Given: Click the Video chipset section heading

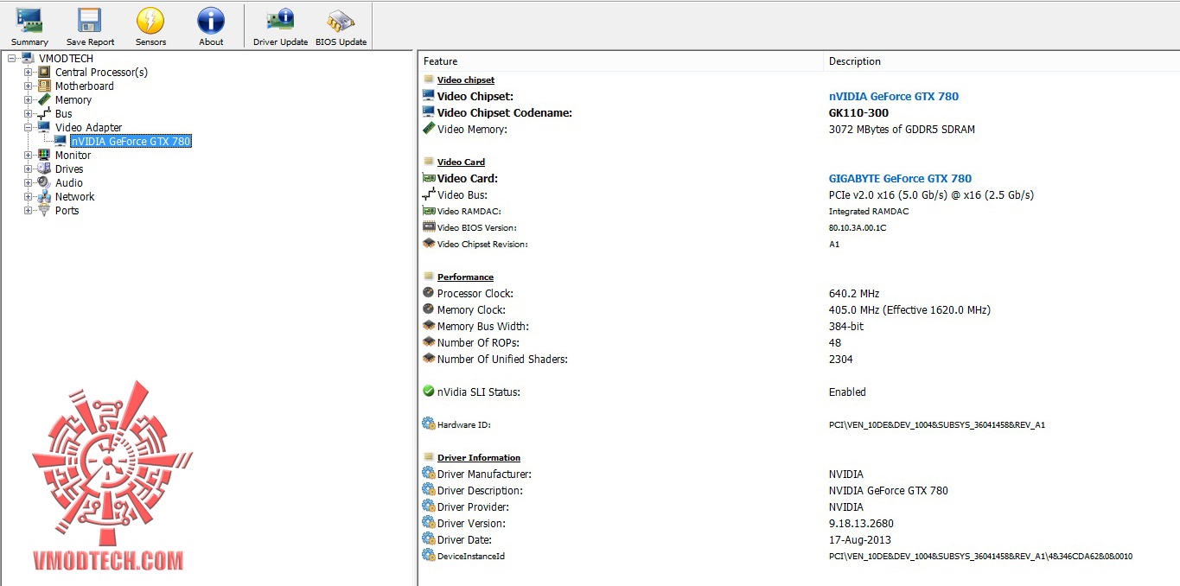Looking at the screenshot, I should [466, 80].
